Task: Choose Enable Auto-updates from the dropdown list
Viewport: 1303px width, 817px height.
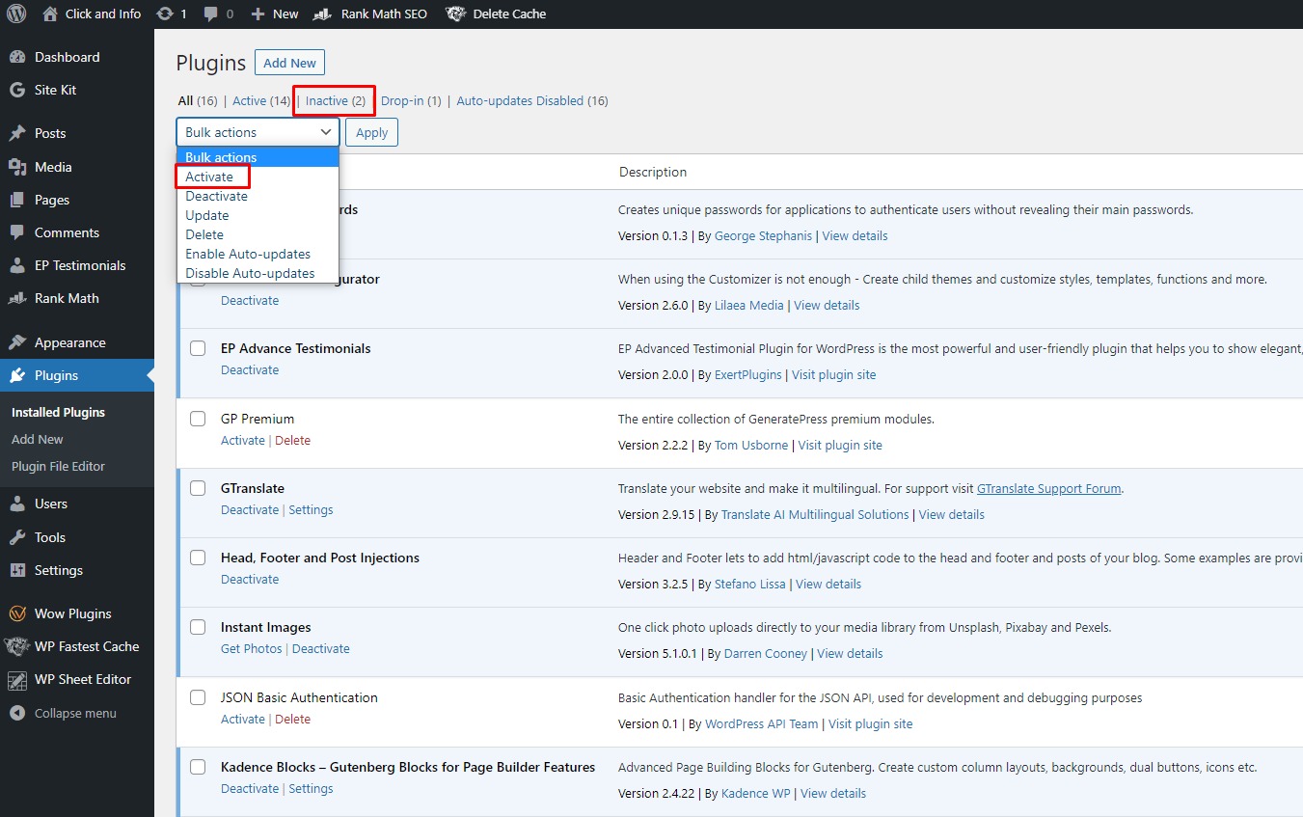Action: point(247,254)
